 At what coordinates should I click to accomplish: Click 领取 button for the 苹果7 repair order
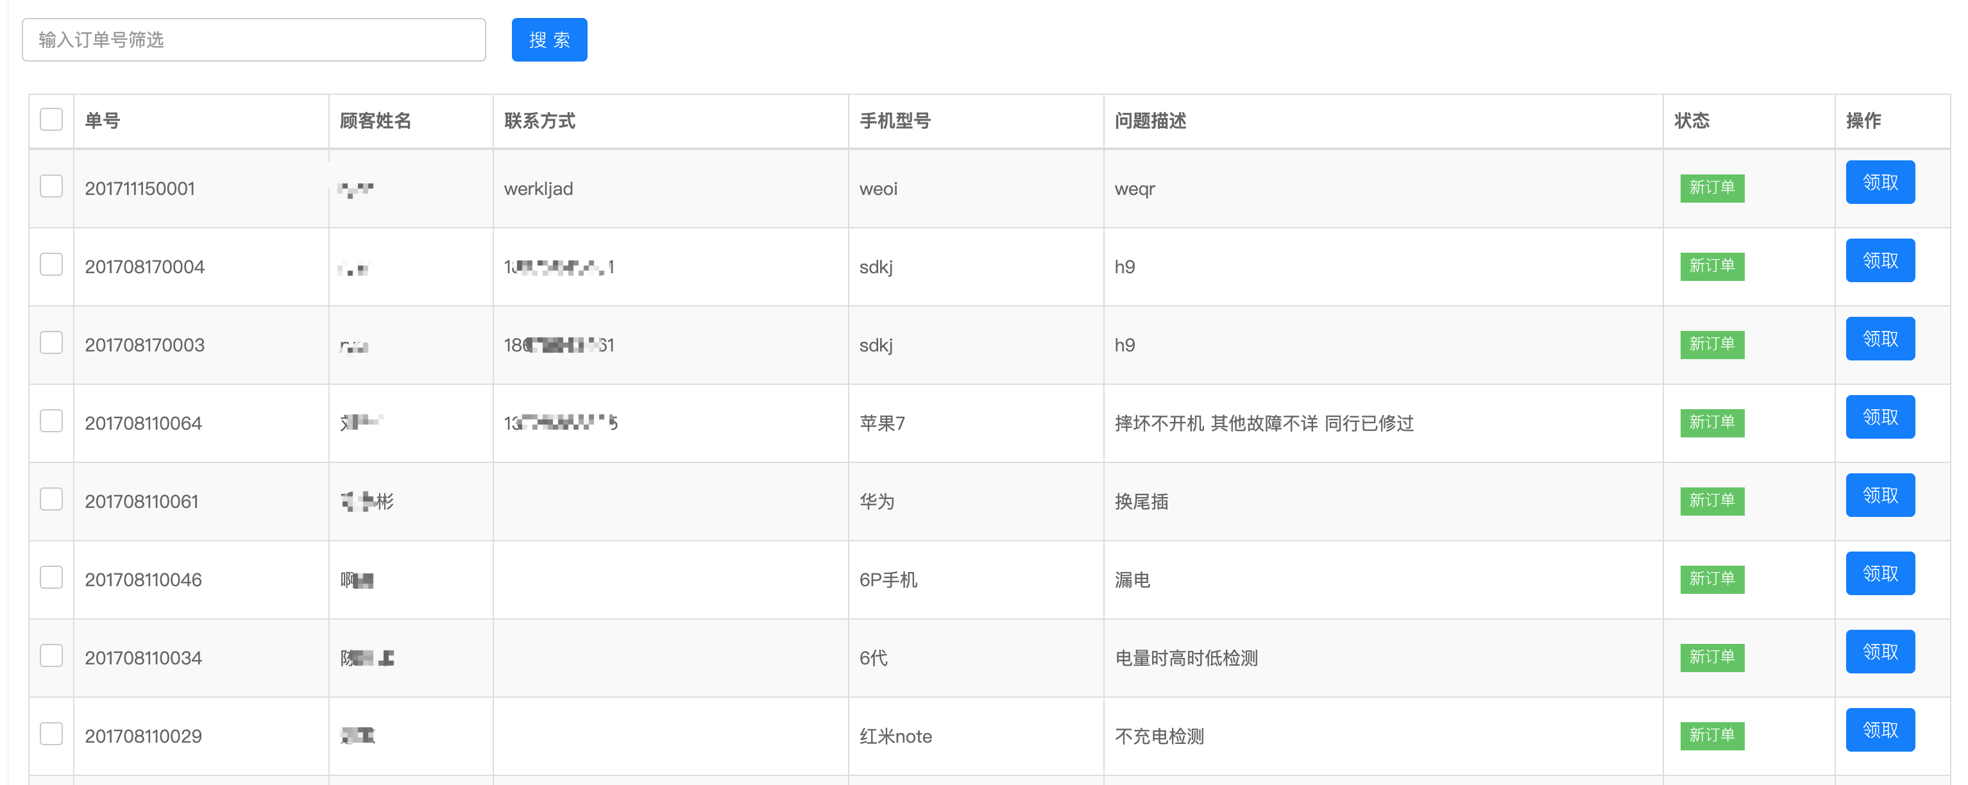point(1879,416)
